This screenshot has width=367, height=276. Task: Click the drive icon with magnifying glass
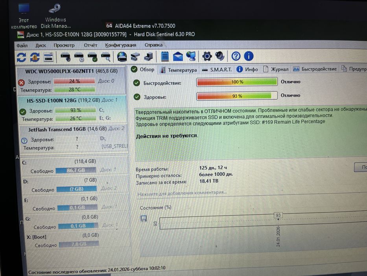(x=105, y=57)
